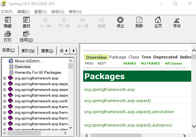
Task: Open the 字体 (Font) toolbar icon
Action: pos(177,22)
